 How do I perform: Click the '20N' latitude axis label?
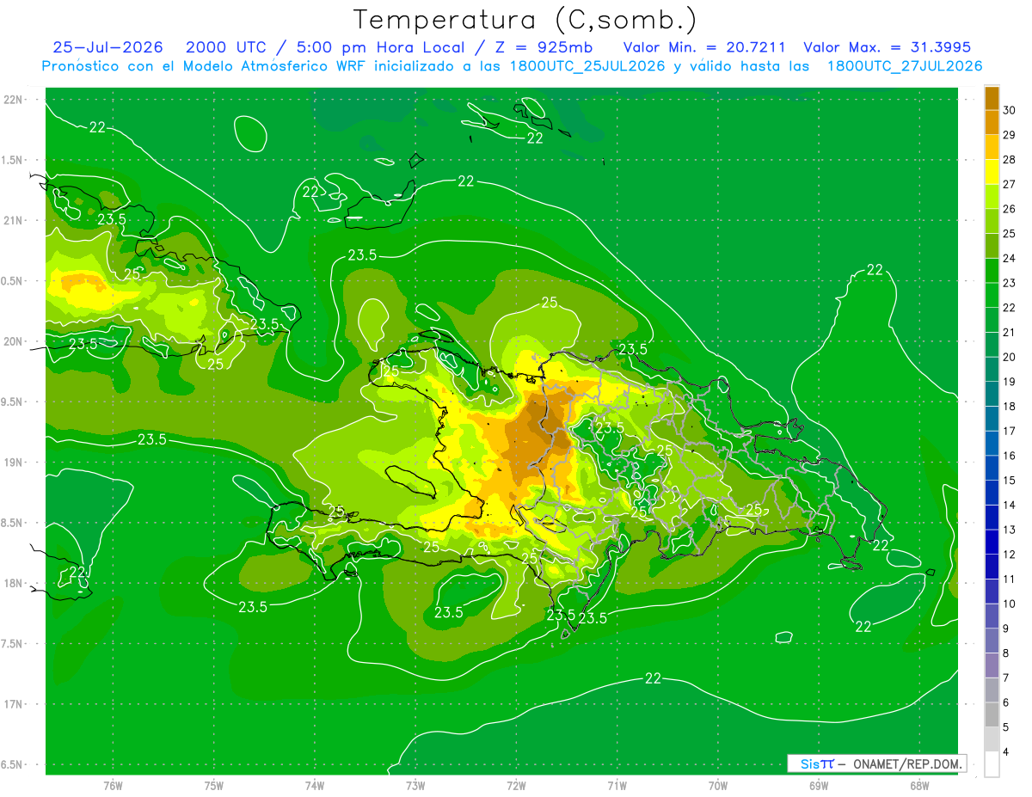click(x=13, y=341)
